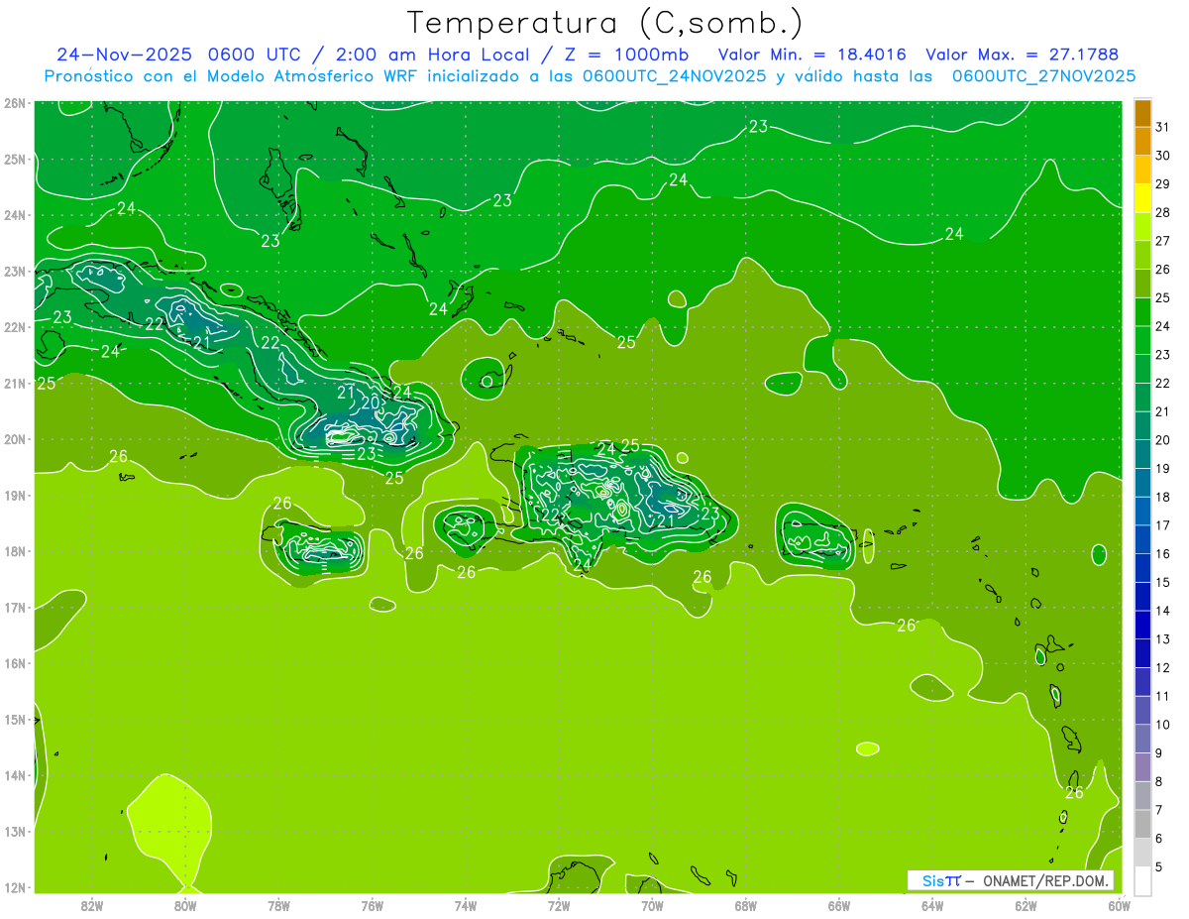1189x919 pixels.
Task: Click the '13N' latitude axis label
Action: tap(15, 831)
